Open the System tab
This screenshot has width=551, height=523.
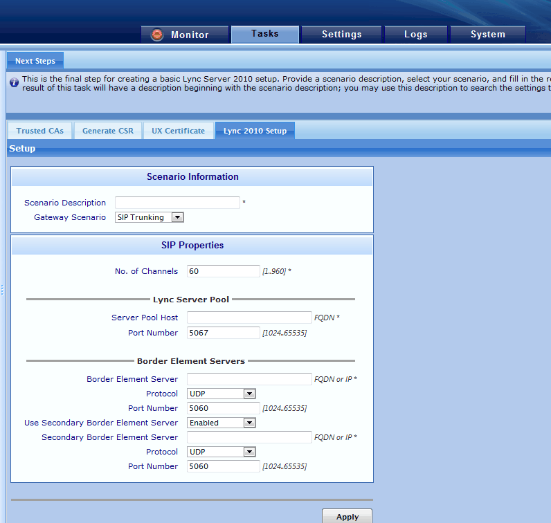488,35
